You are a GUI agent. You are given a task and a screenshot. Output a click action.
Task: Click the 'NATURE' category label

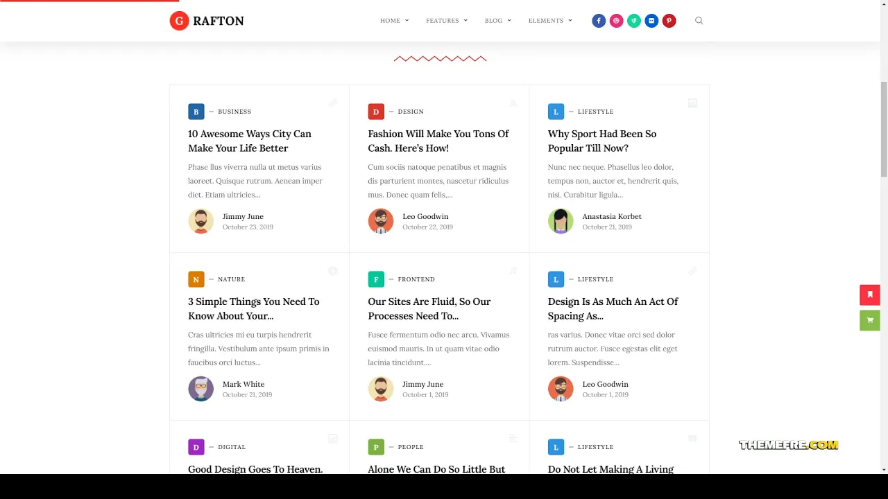click(231, 279)
